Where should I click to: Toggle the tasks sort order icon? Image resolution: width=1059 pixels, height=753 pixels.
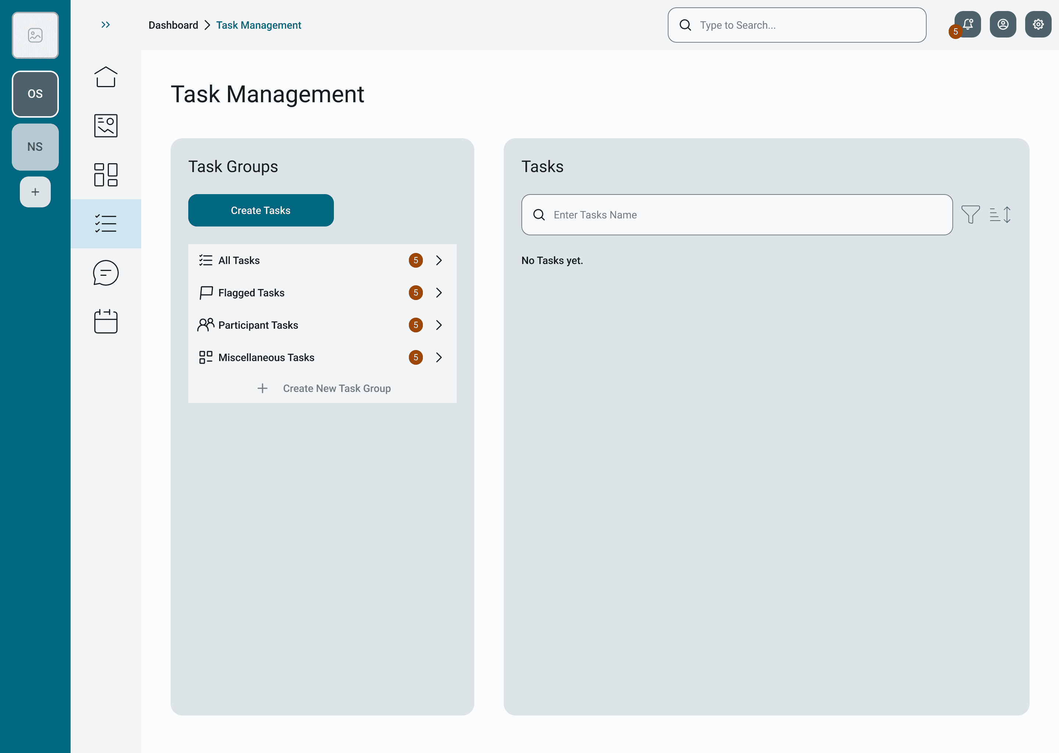(1000, 215)
